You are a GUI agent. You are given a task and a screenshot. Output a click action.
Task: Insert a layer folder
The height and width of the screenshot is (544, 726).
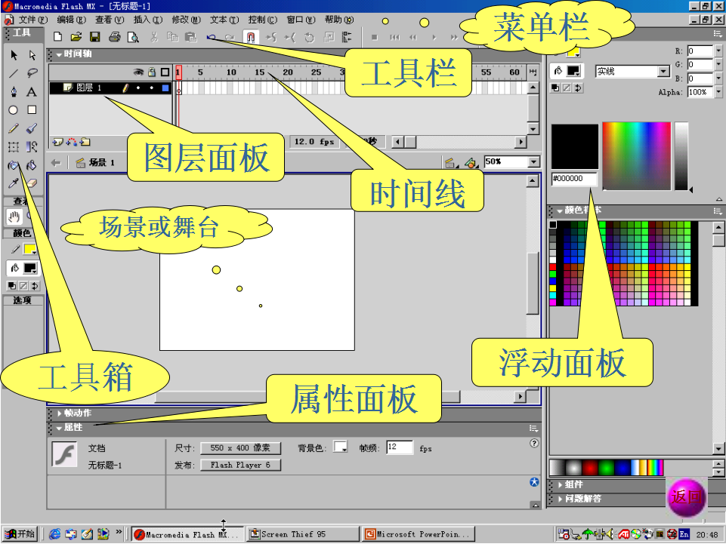[85, 142]
